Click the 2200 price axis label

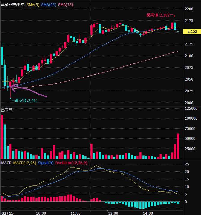click(x=189, y=9)
